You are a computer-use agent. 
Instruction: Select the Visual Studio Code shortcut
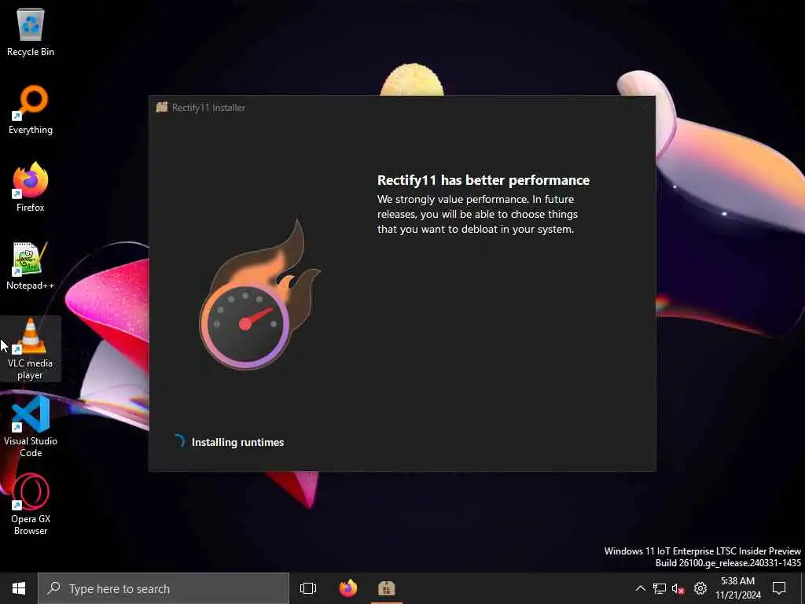[31, 426]
